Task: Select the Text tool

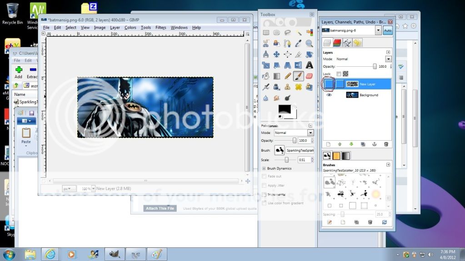Action: pos(309,65)
